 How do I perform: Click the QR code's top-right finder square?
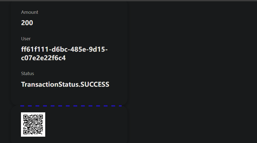[x=41, y=117]
